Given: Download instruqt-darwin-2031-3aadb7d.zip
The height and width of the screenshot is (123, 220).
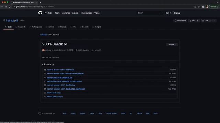Looking at the screenshot, I should pos(60,70).
